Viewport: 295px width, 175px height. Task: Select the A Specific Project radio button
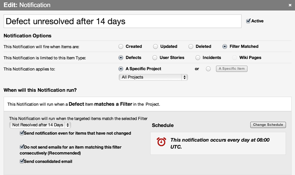tap(121, 69)
